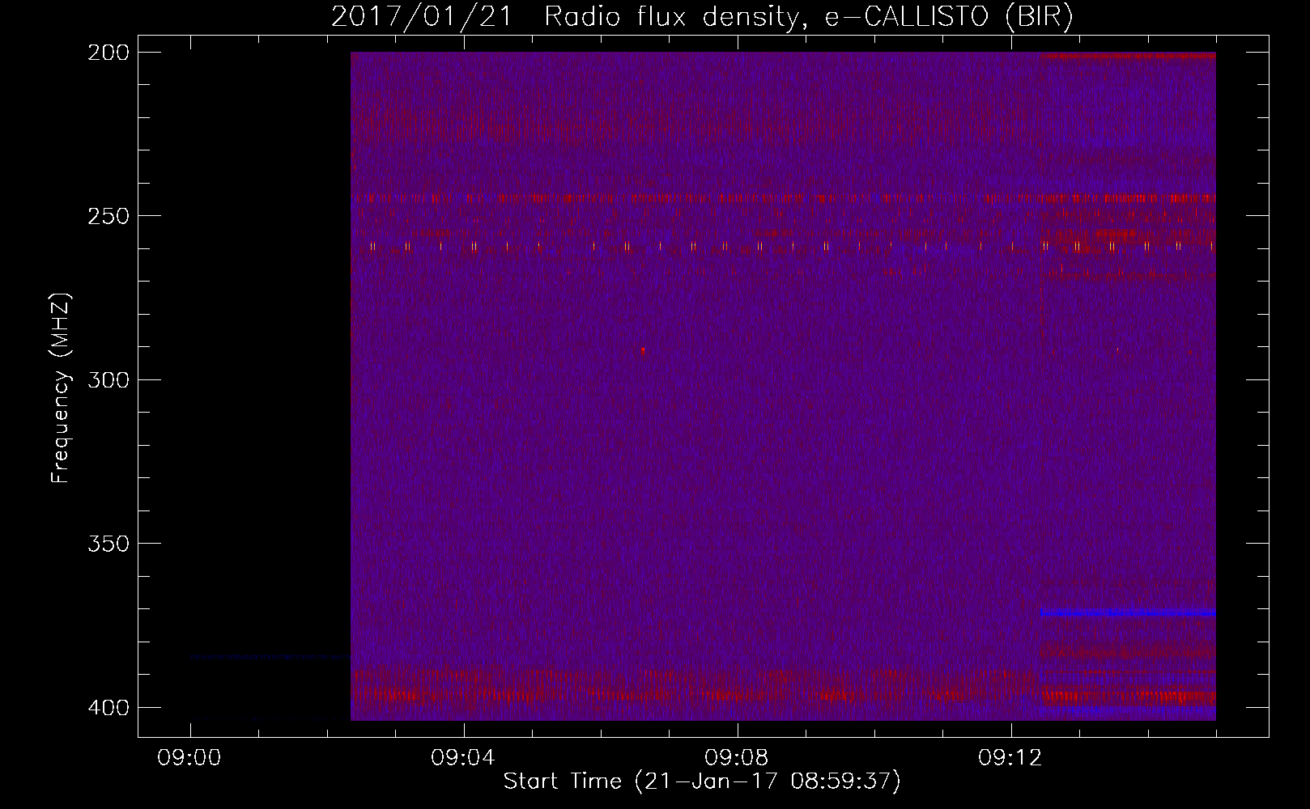Click the 09:08 time tick label
1310x809 pixels.
737,758
